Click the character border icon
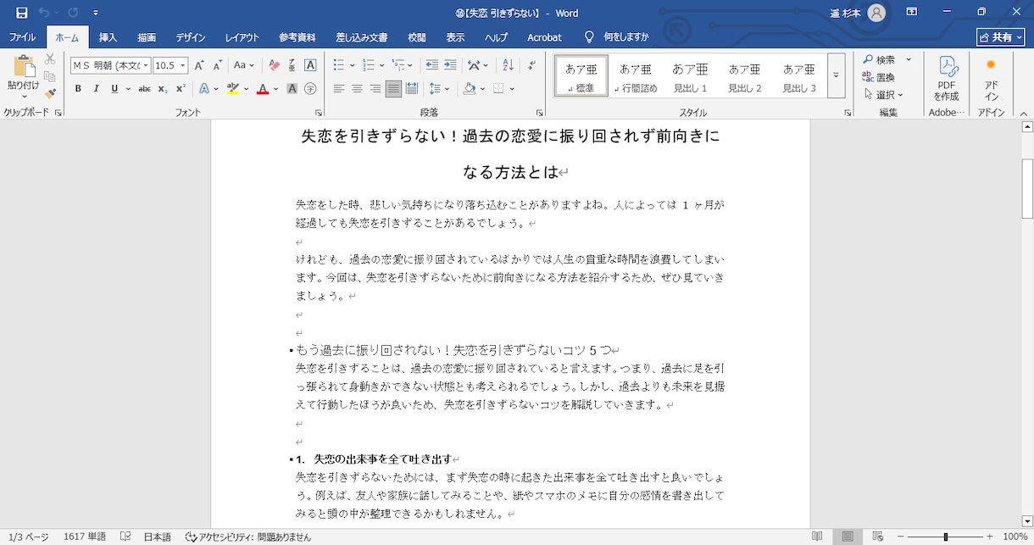This screenshot has width=1034, height=545. (310, 65)
